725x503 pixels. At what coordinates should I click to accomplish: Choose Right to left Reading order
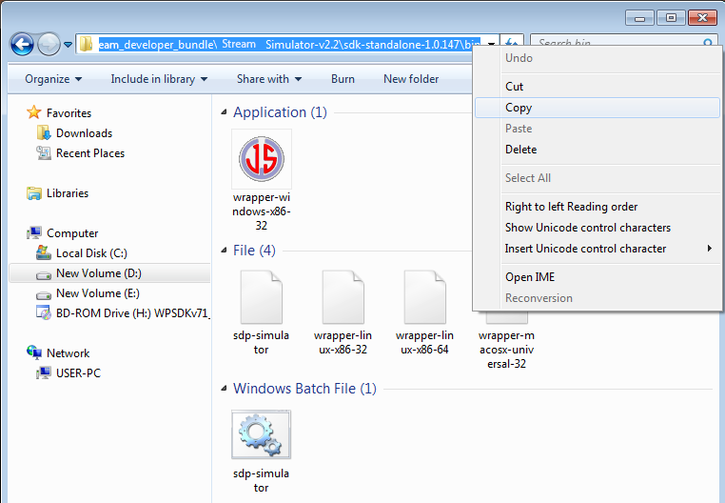coord(598,207)
